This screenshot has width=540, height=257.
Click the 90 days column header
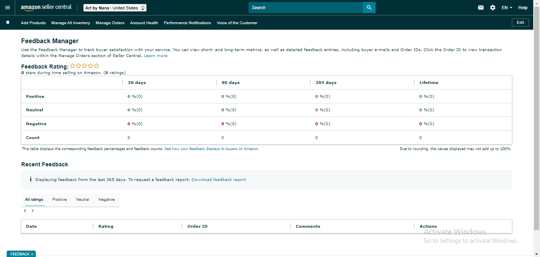tap(231, 83)
